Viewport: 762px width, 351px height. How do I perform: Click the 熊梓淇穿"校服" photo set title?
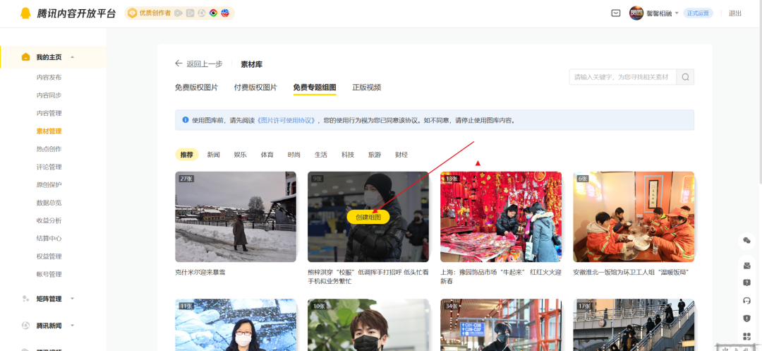tap(368, 277)
